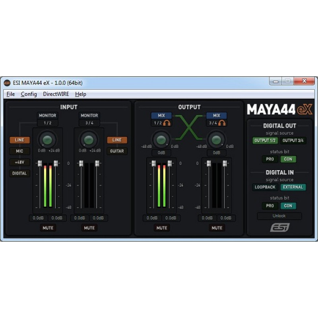
Task: Mute input 3/4 channel
Action: pyautogui.click(x=89, y=228)
